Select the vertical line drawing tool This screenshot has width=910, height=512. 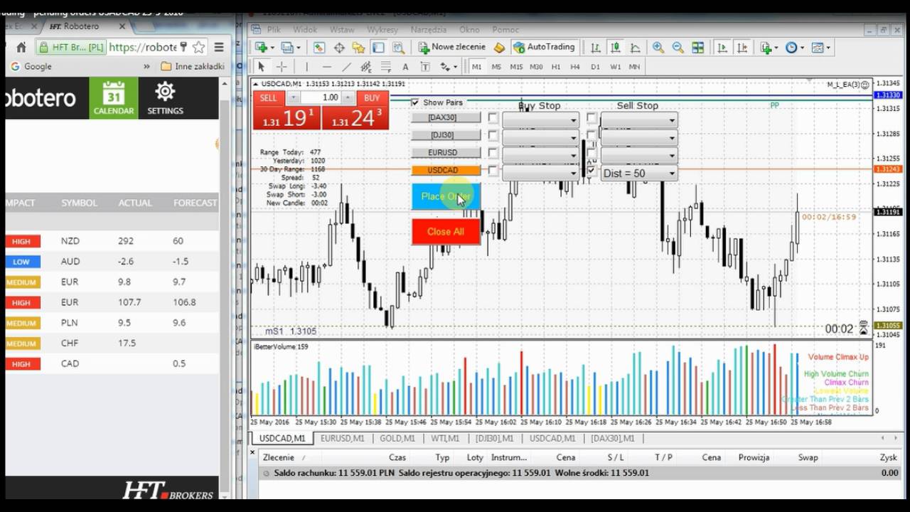click(x=307, y=67)
